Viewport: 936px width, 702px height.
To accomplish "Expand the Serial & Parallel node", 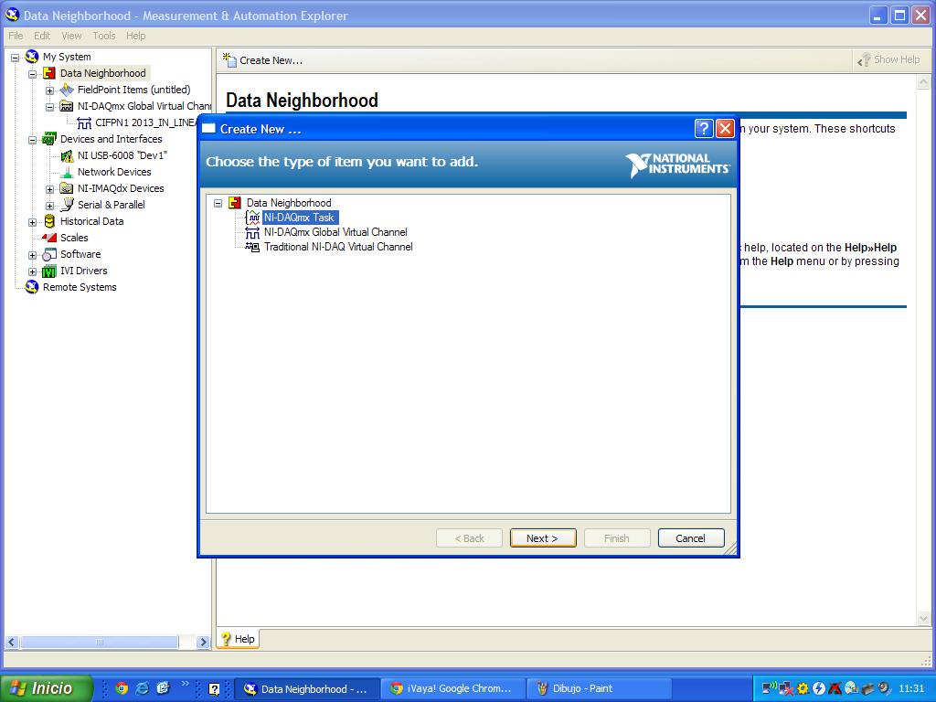I will (x=50, y=206).
